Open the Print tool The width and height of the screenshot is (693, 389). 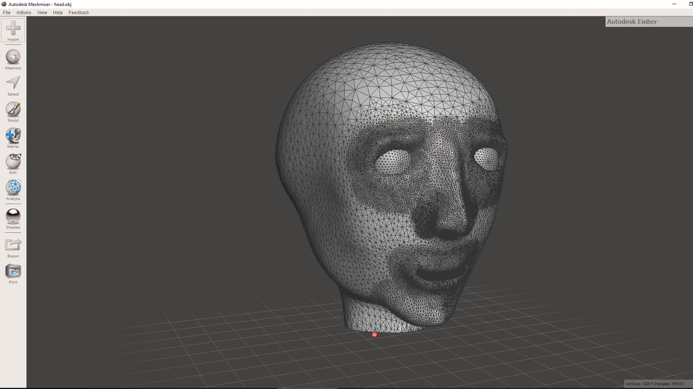tap(13, 272)
